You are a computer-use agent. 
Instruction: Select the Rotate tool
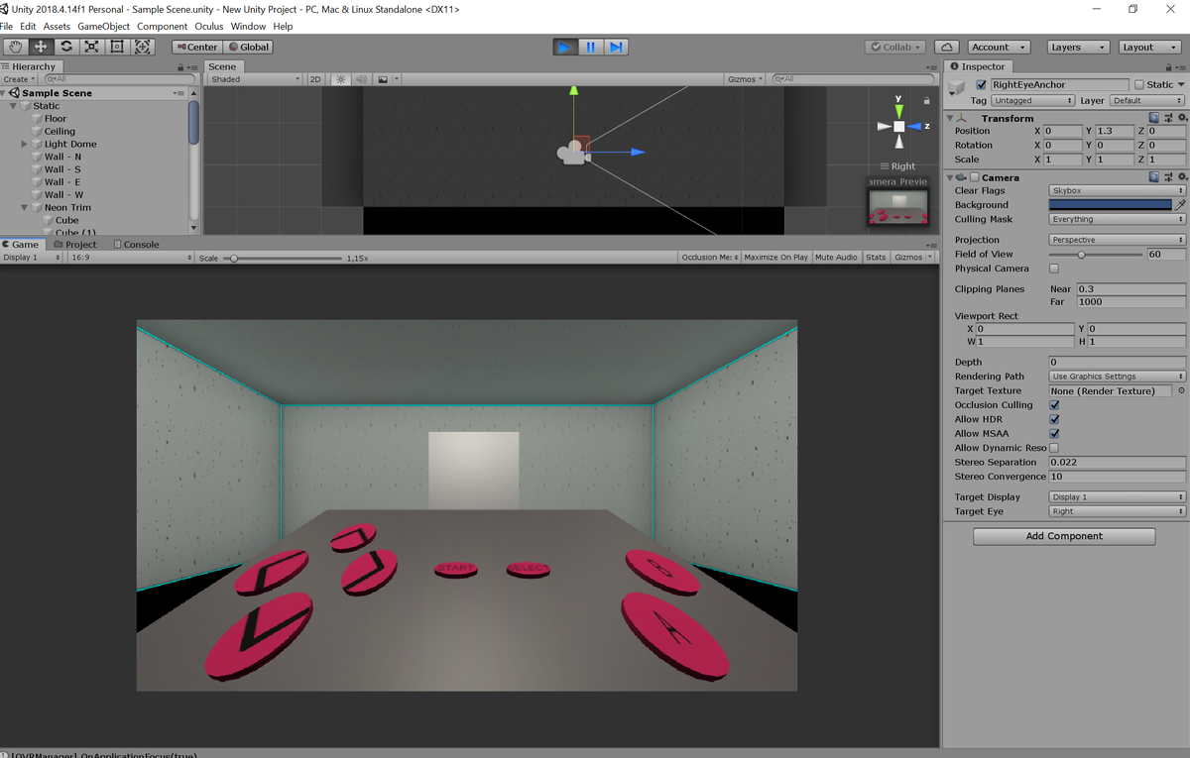[66, 47]
